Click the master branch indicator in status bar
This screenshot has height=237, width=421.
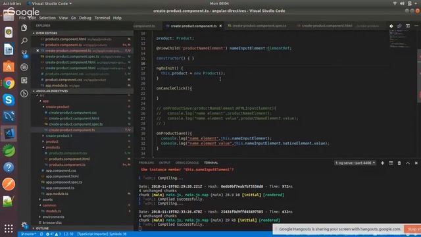click(x=28, y=234)
